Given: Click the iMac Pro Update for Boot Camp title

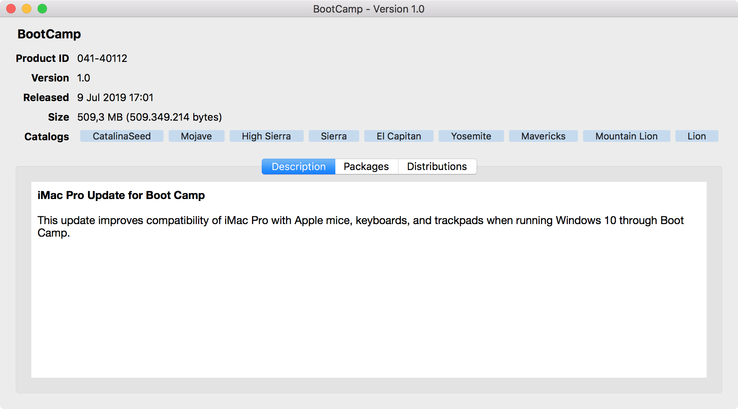Looking at the screenshot, I should click(x=121, y=195).
